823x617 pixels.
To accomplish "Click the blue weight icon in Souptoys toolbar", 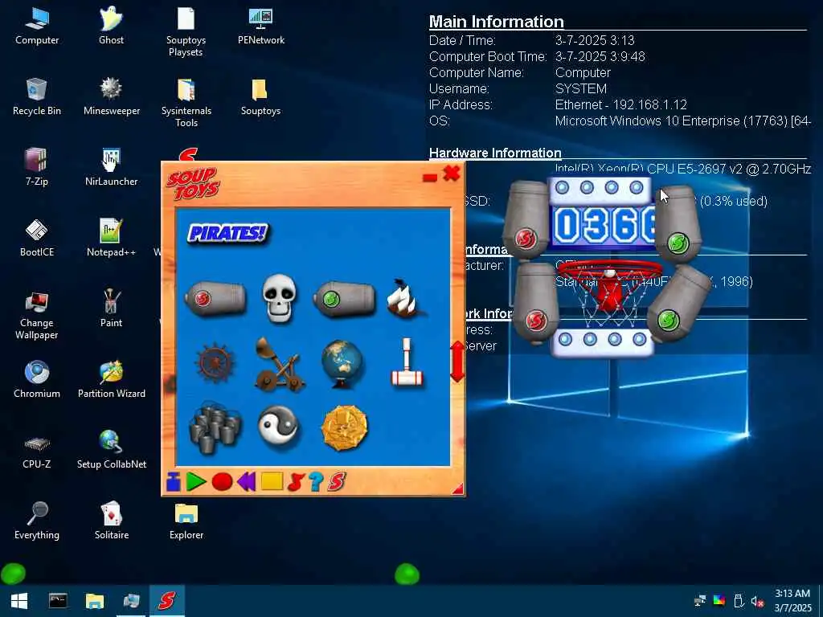I will [x=174, y=481].
